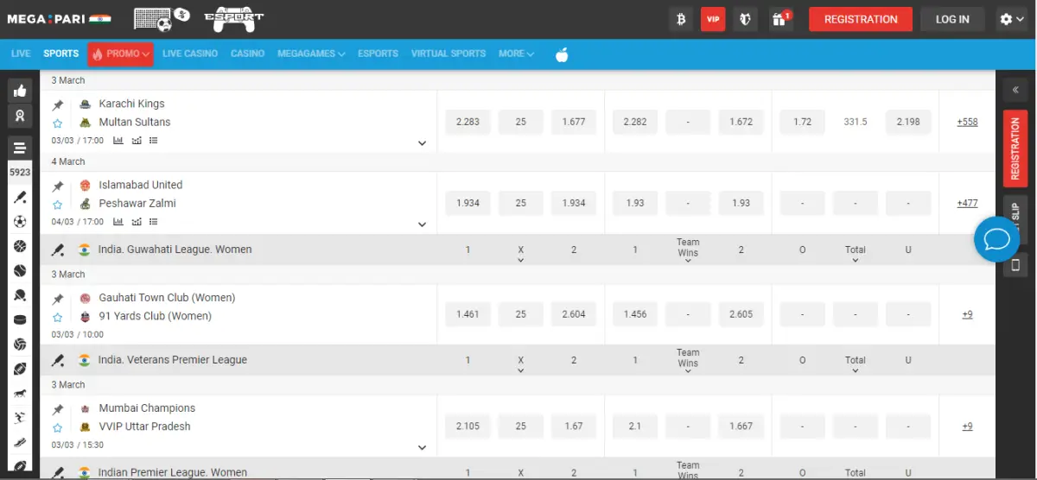Collapse the right bet slip panel
The height and width of the screenshot is (480, 1037).
point(1015,89)
